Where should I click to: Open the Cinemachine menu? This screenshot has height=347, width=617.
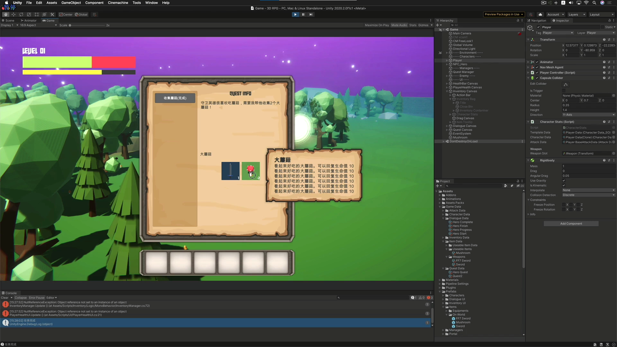point(118,3)
